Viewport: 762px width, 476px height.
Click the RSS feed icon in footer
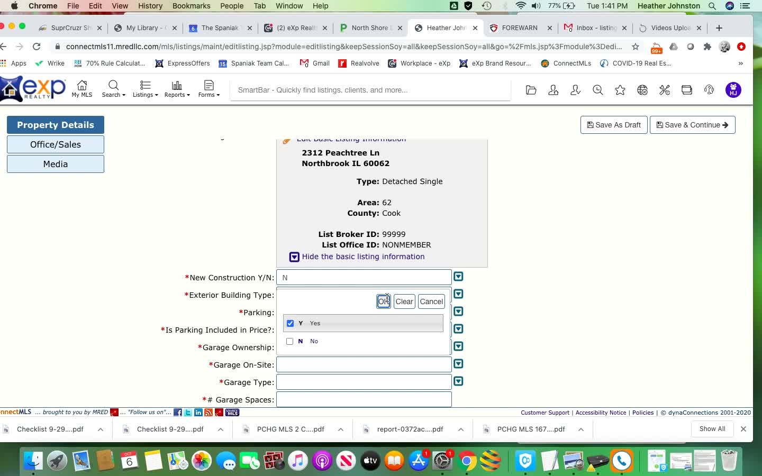(x=208, y=413)
